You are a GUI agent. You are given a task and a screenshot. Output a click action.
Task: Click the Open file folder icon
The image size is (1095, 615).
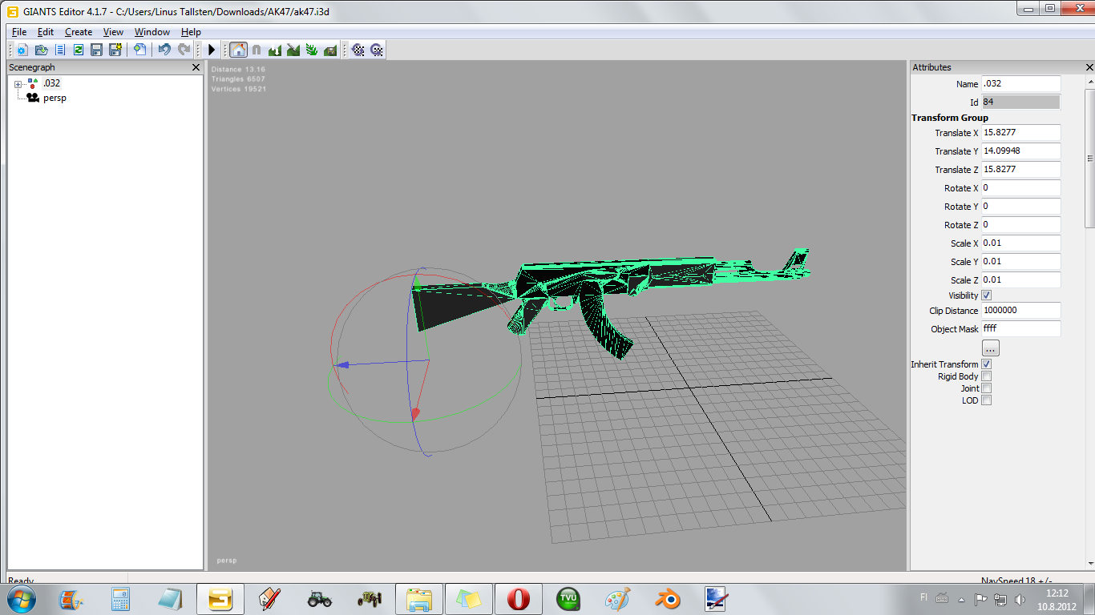point(41,50)
